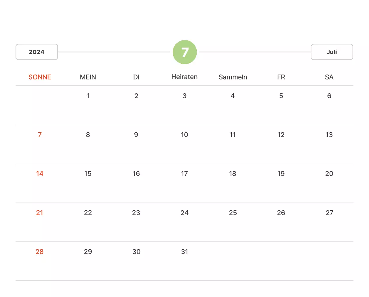Select the red Sunday date 28
This screenshot has width=369, height=297.
pyautogui.click(x=40, y=252)
